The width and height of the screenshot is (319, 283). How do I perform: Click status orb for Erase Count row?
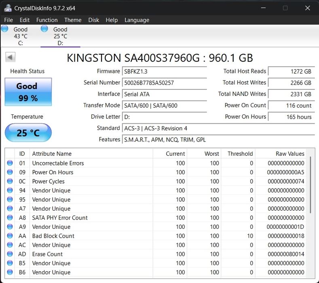click(x=10, y=254)
